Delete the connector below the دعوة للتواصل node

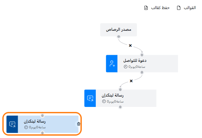point(131,81)
